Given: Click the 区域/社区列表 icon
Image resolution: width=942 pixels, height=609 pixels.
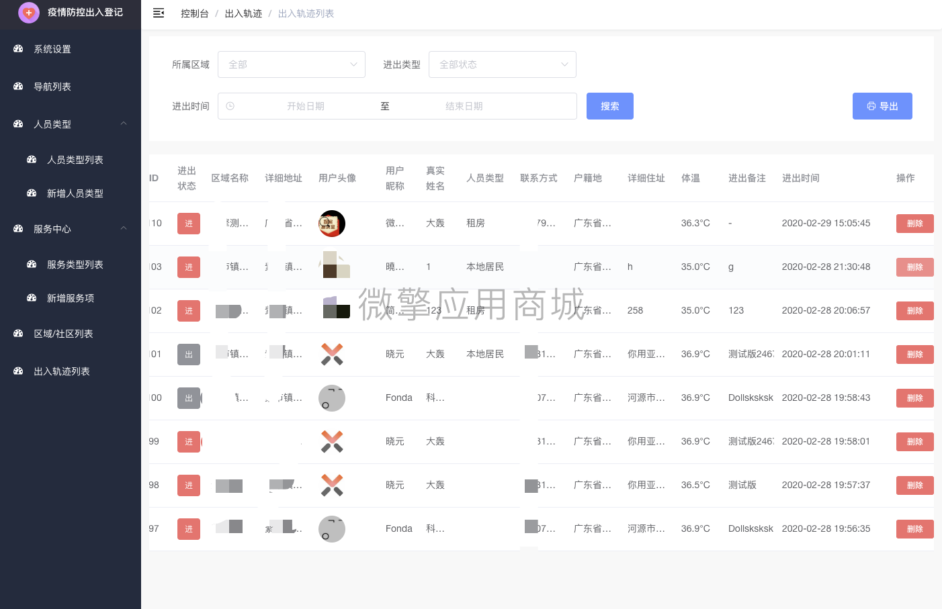Looking at the screenshot, I should coord(18,334).
